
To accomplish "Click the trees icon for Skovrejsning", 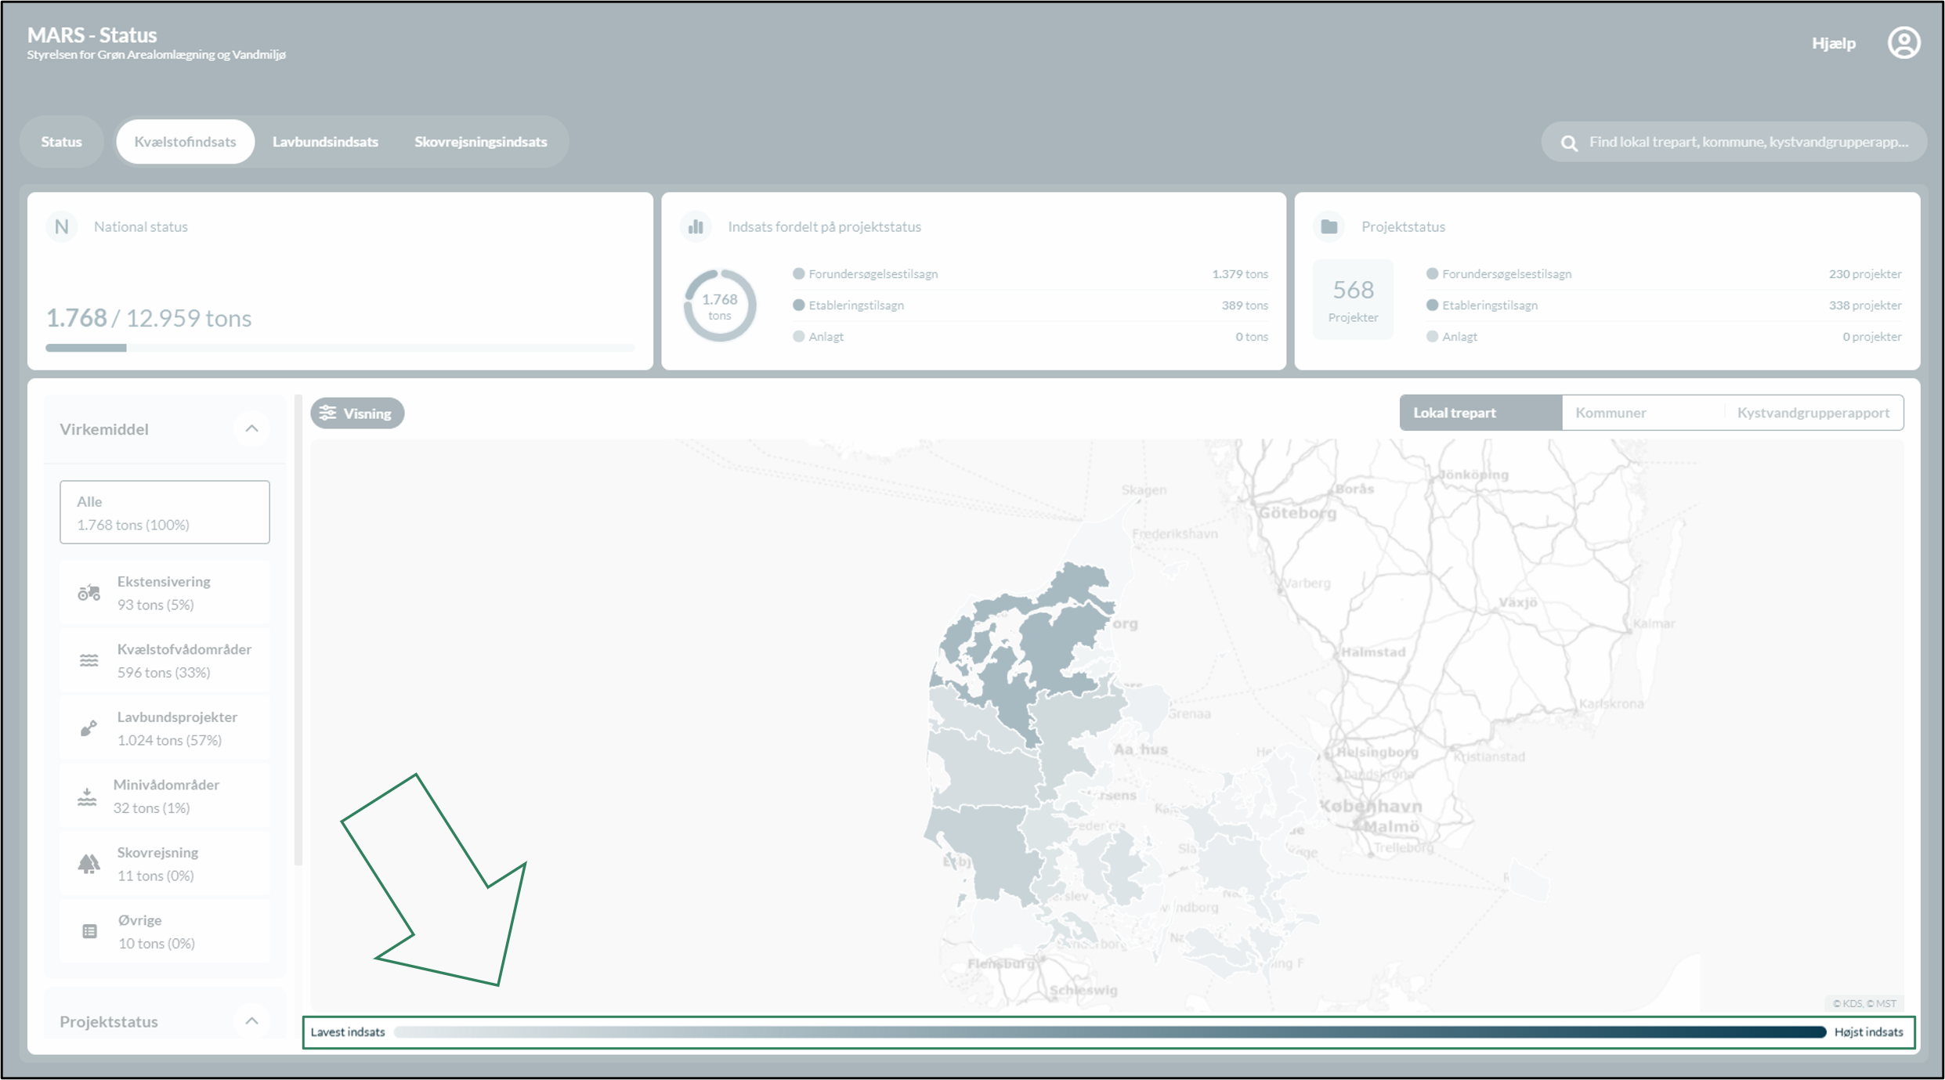I will [89, 864].
